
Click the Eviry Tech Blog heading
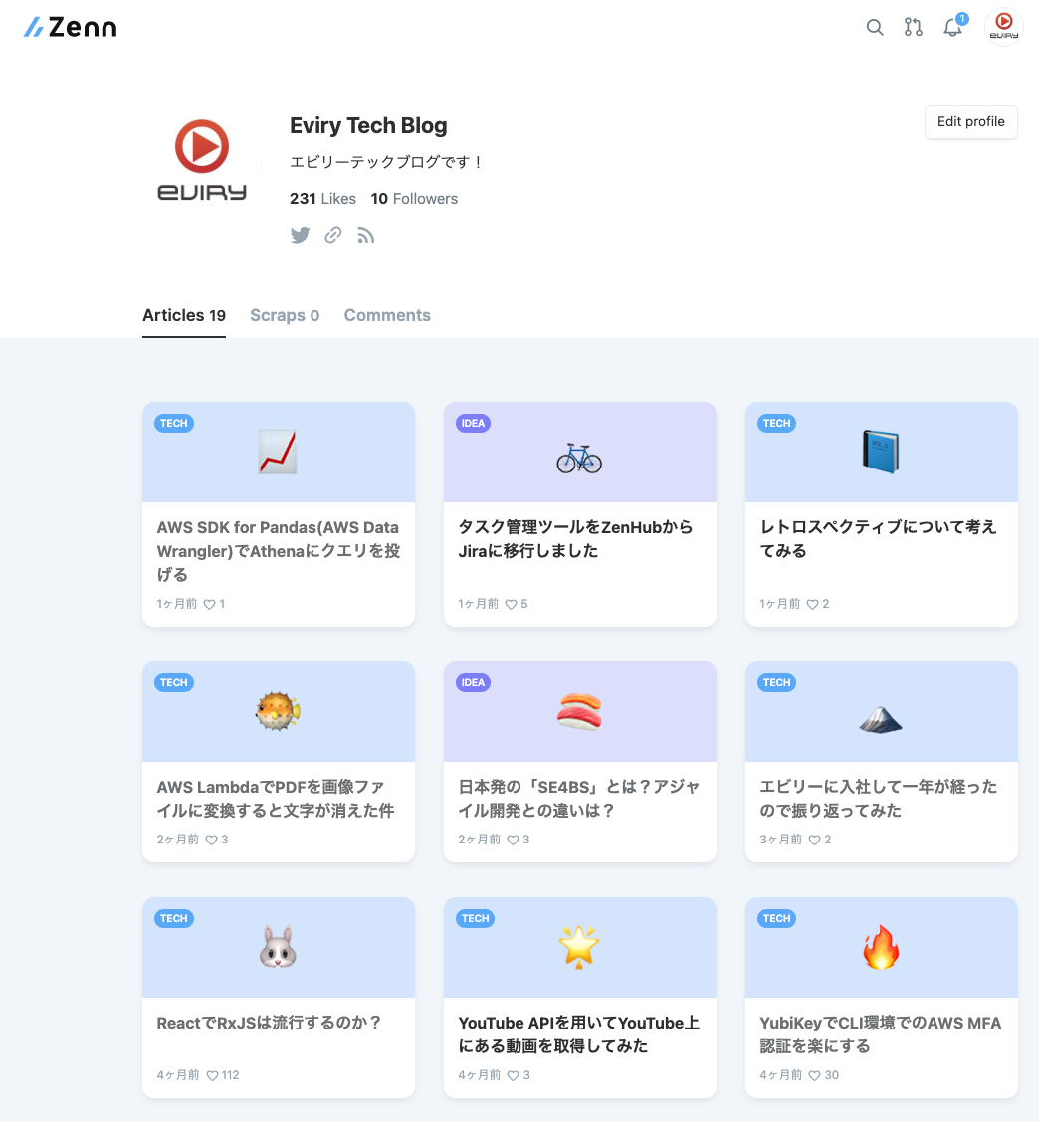point(368,126)
